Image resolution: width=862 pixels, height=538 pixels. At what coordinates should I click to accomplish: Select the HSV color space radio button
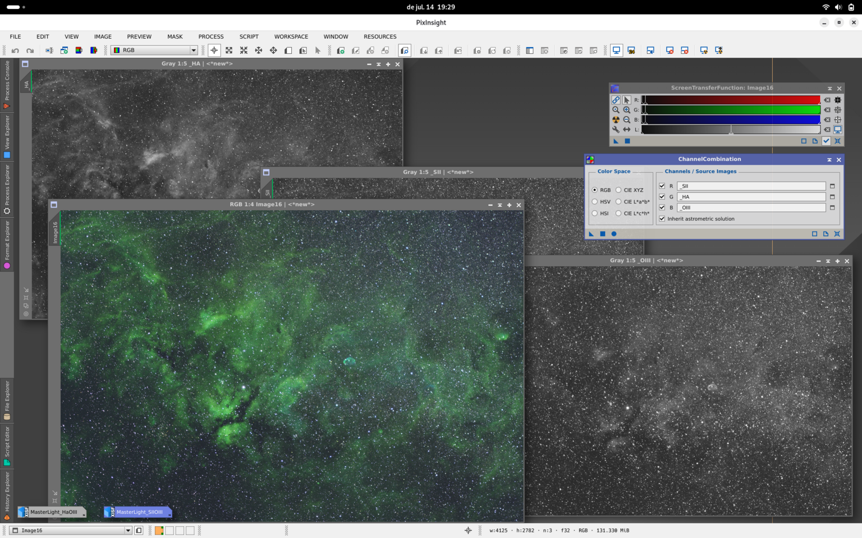click(x=595, y=202)
